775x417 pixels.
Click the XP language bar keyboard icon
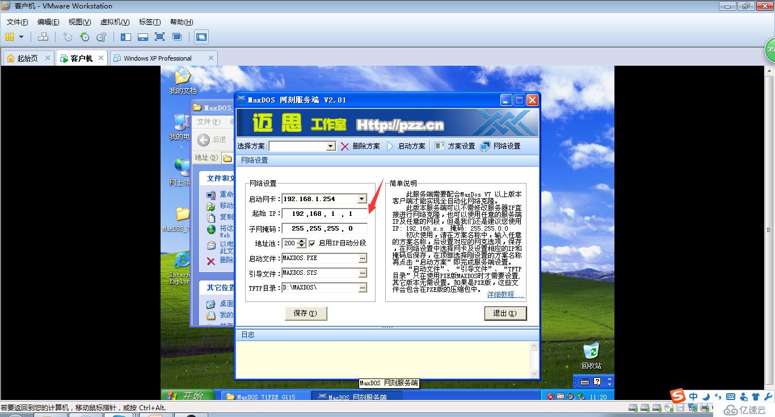point(584,381)
